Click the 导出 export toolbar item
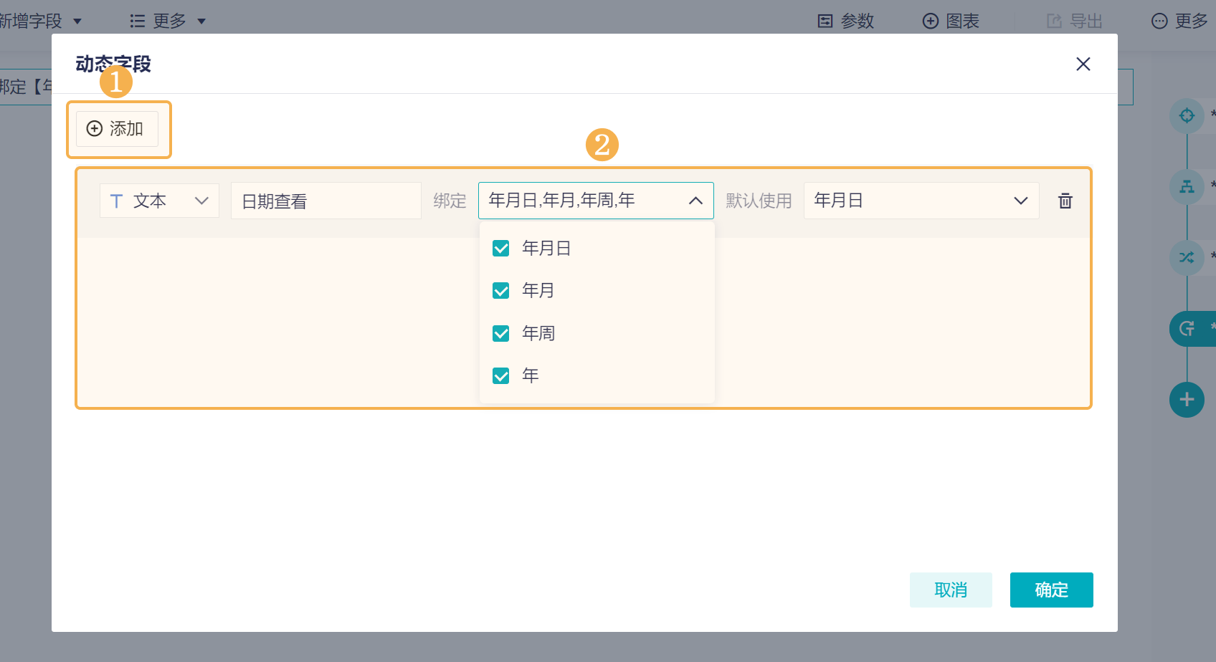This screenshot has width=1216, height=662. [x=1074, y=21]
